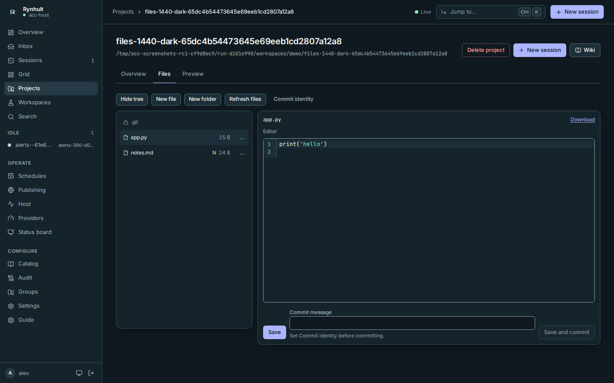The width and height of the screenshot is (614, 383).
Task: Click the logout icon at sidebar bottom
Action: coord(91,373)
